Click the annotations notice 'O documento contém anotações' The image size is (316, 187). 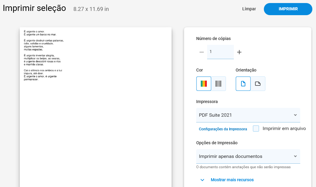pyautogui.click(x=243, y=167)
